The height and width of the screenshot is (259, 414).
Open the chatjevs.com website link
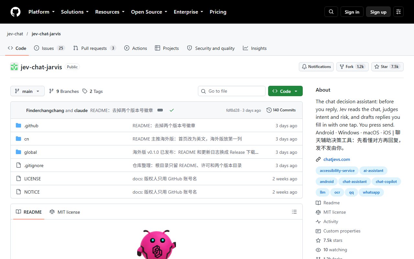click(x=337, y=159)
